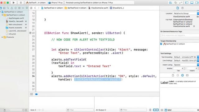Click the IBAction connection circle on line 22

30,33
